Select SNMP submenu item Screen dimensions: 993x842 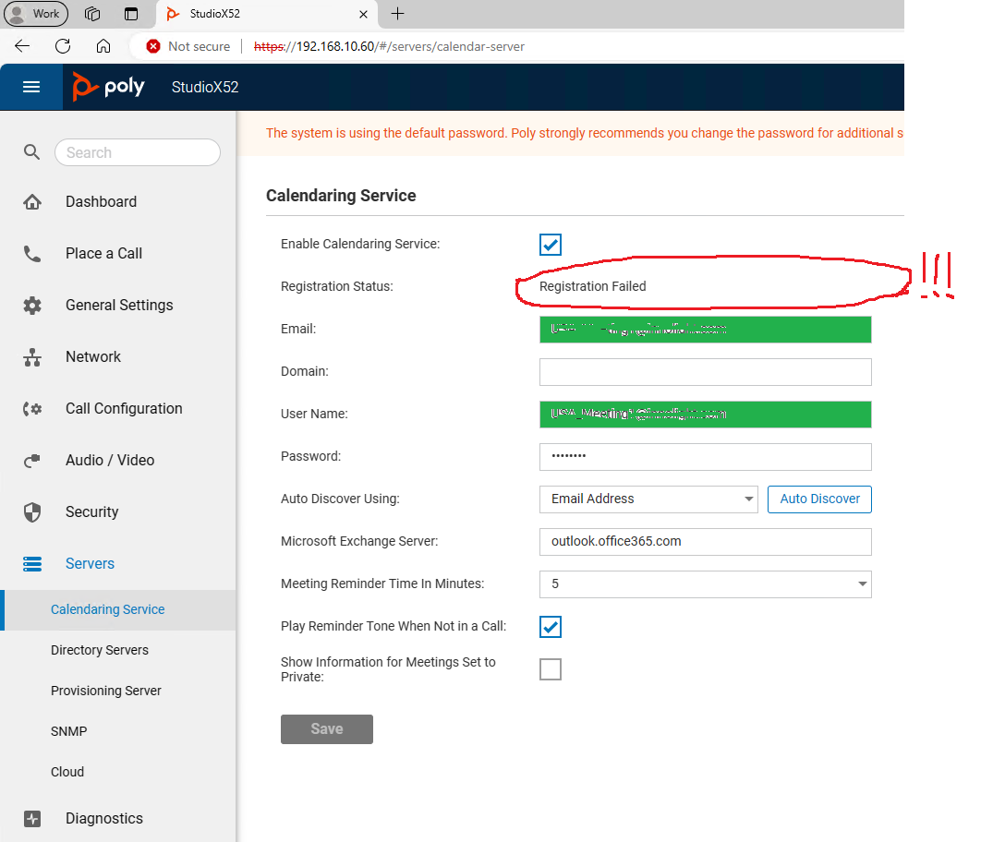point(68,731)
